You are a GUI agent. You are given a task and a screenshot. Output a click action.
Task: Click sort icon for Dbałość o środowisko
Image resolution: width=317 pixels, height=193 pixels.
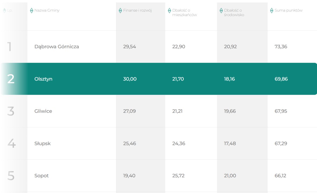pyautogui.click(x=221, y=10)
